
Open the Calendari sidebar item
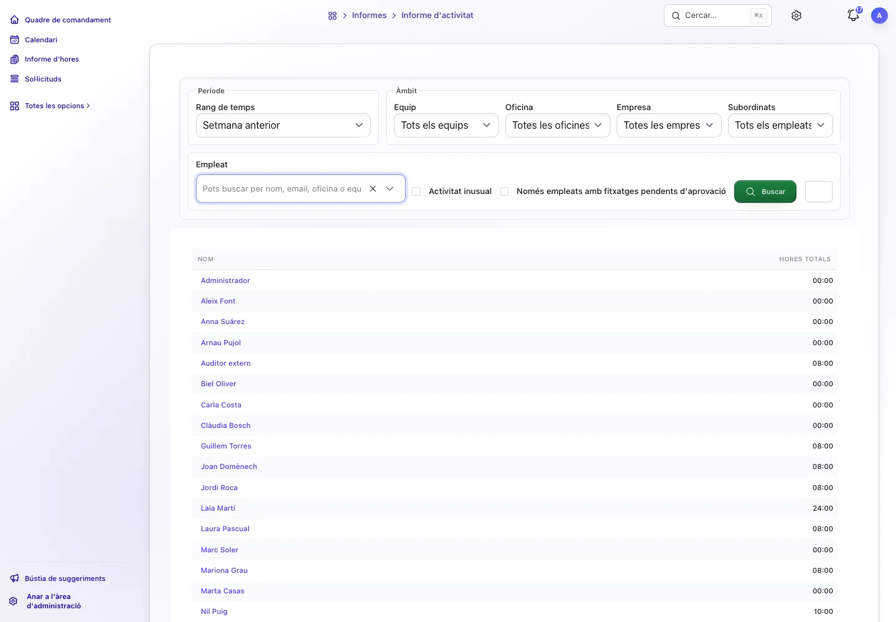tap(41, 40)
